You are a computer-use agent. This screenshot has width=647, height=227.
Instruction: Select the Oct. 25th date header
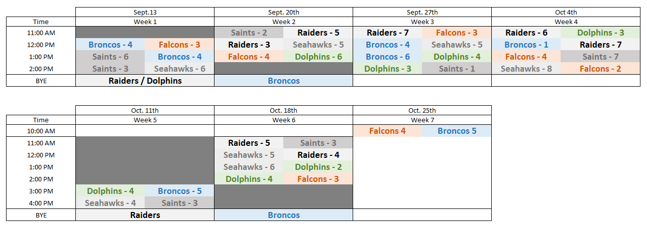pos(422,110)
